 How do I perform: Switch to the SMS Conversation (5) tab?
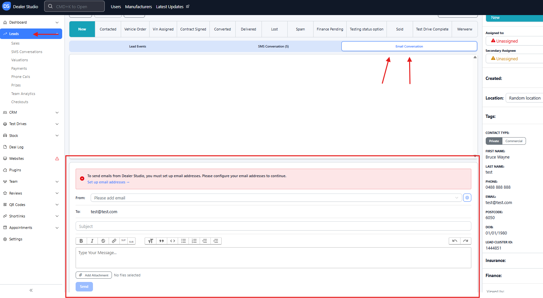[273, 47]
